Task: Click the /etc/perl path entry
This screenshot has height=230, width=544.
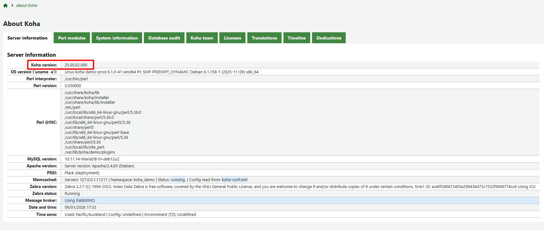Action: click(72, 107)
